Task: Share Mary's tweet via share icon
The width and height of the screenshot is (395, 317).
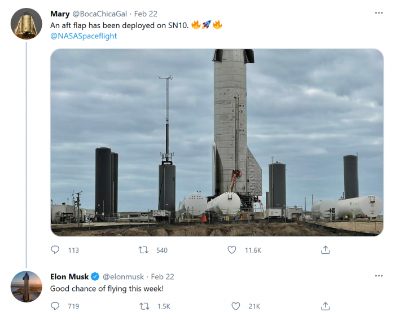Action: [x=325, y=250]
